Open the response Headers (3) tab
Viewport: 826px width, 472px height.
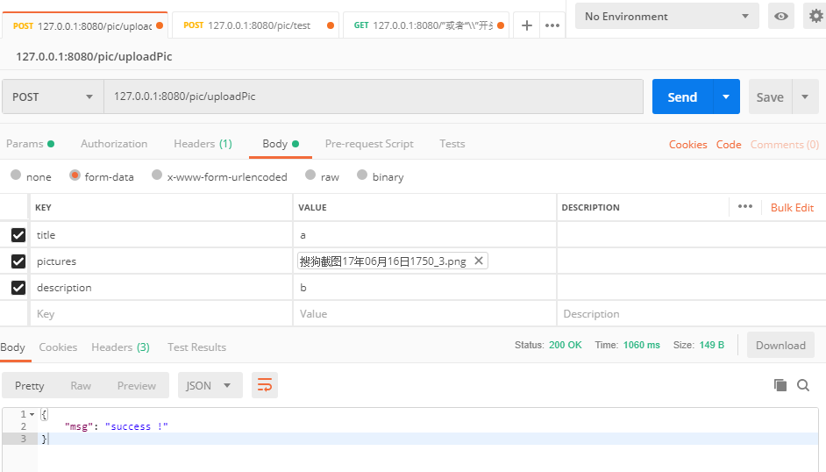coord(121,347)
